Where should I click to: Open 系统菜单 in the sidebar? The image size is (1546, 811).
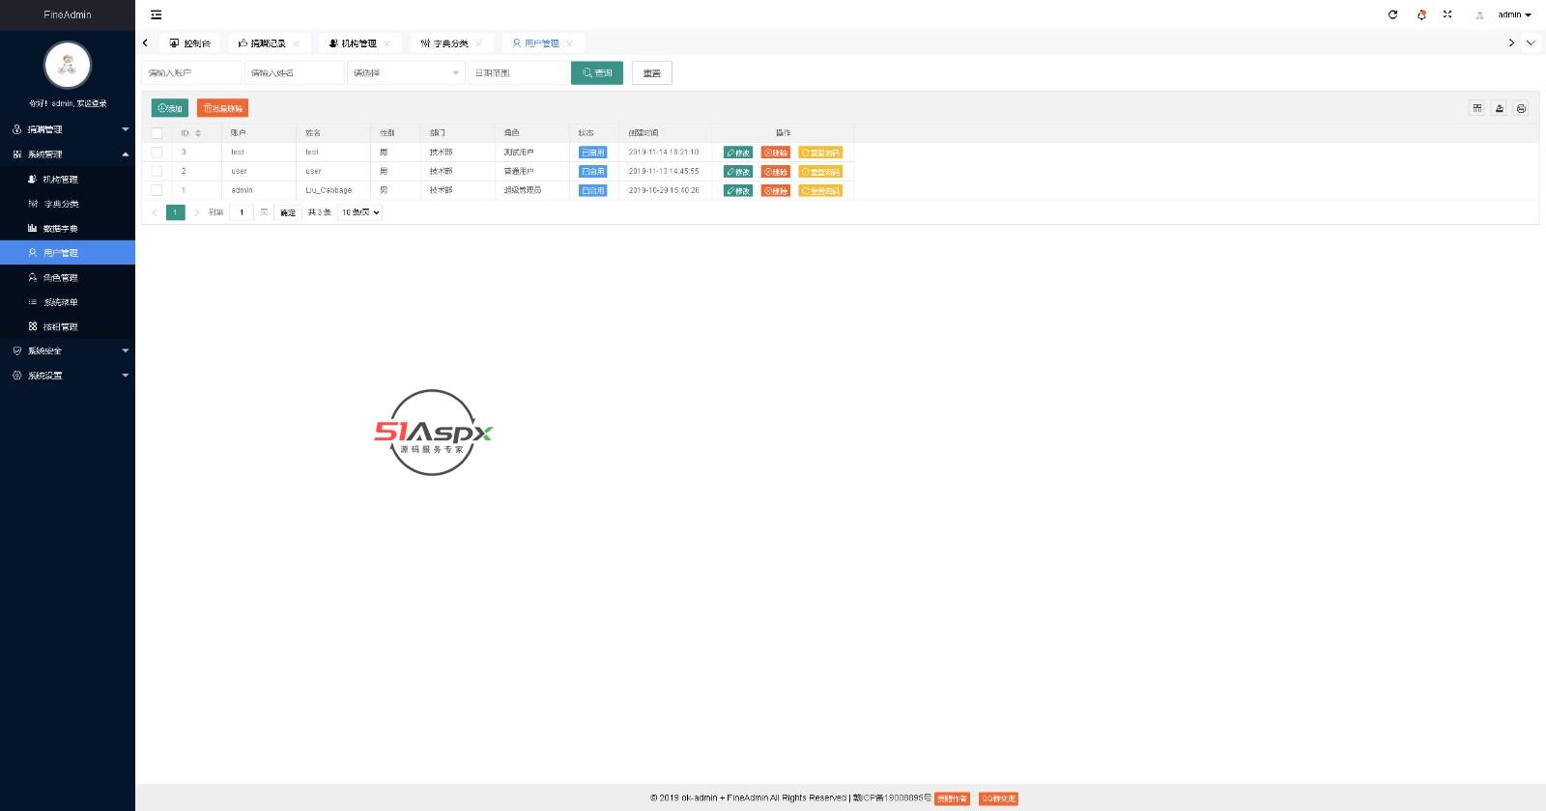[68, 302]
